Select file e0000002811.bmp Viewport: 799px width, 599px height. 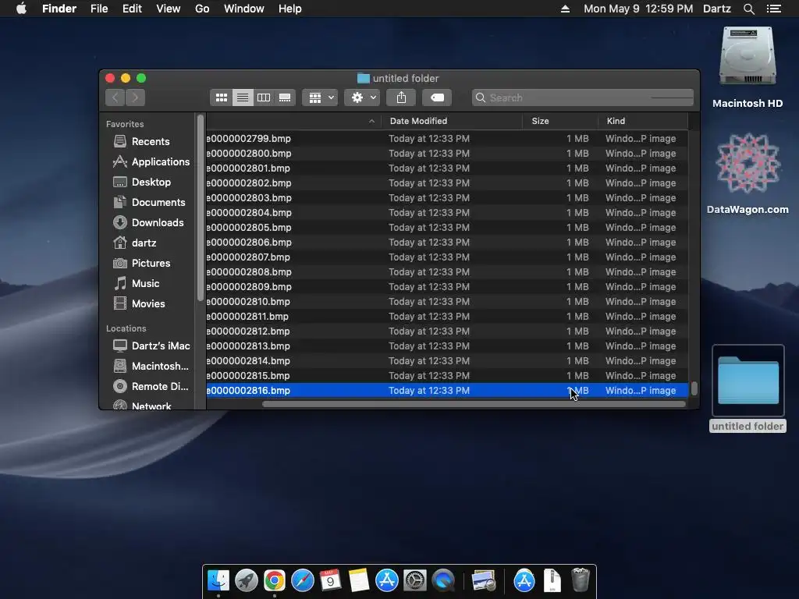tap(447, 317)
